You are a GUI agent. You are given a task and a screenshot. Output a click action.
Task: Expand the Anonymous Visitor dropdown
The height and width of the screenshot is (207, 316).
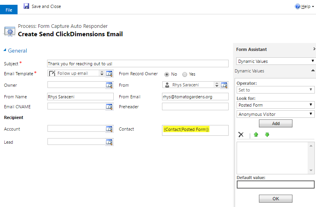[276, 114]
